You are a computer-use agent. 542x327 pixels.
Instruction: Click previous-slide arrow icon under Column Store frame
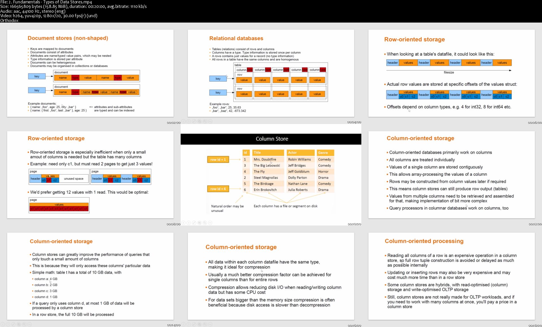(x=183, y=223)
